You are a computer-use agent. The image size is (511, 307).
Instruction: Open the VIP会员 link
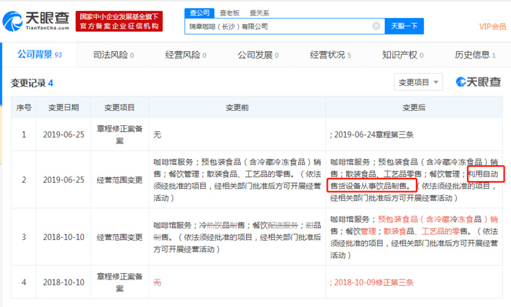point(492,27)
